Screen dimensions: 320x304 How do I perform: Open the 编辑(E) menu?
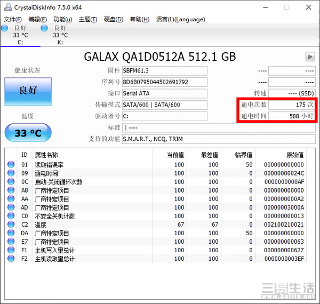(x=37, y=19)
